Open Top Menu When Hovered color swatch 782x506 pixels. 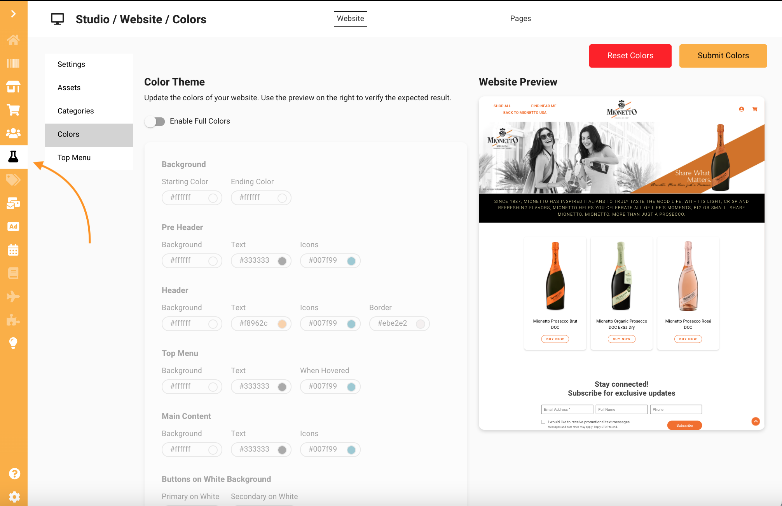point(351,387)
